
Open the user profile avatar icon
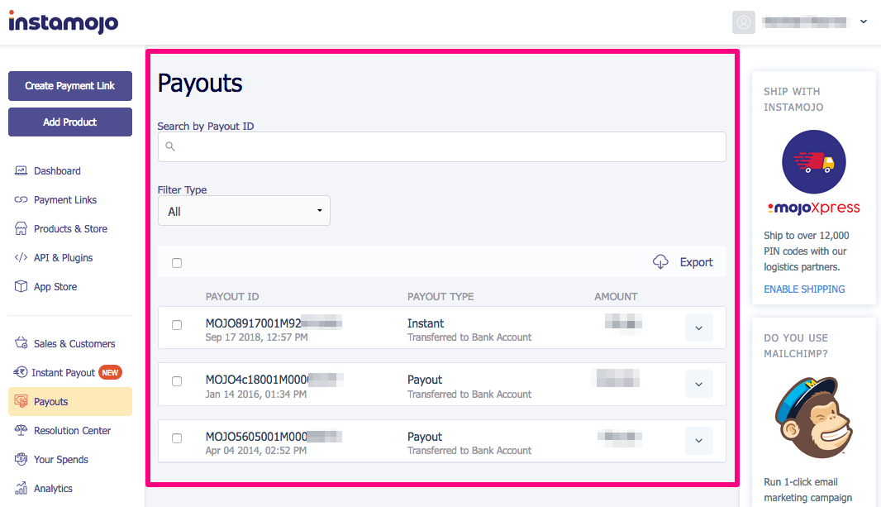(743, 22)
